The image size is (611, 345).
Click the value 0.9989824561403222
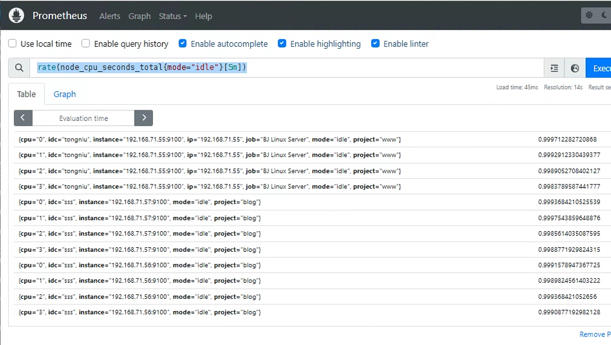(x=569, y=281)
